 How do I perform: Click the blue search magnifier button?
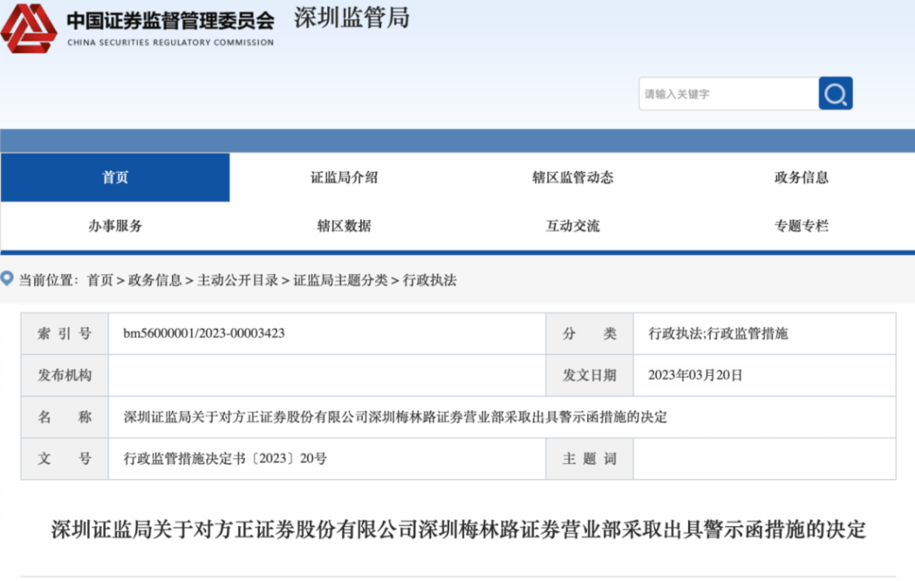(835, 93)
